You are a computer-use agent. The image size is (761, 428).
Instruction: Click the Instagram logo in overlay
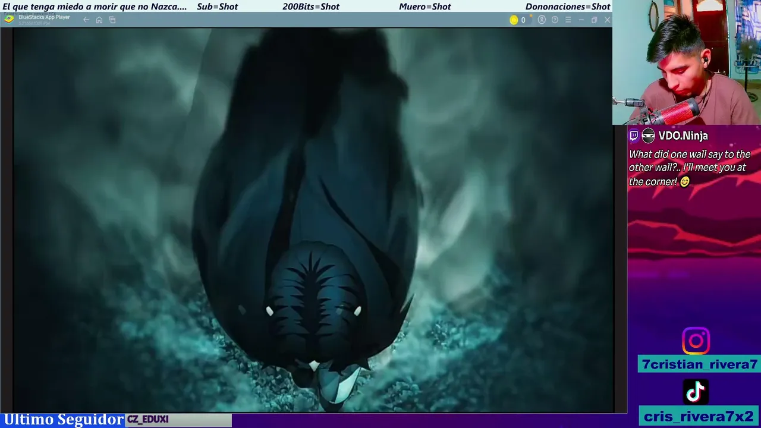coord(696,341)
